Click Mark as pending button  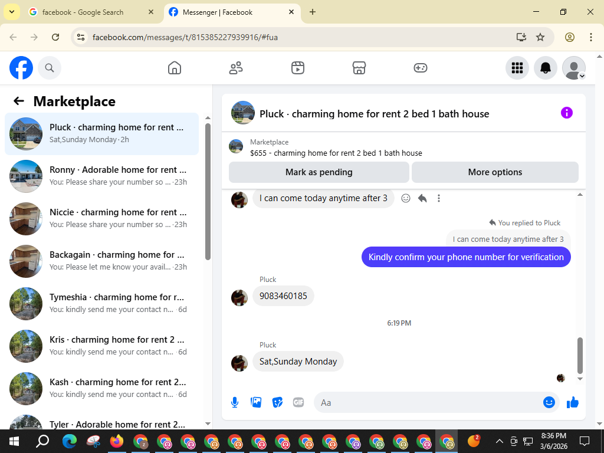tap(319, 172)
